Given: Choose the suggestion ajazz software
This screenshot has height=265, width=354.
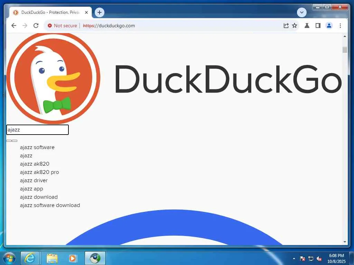Looking at the screenshot, I should pos(37,147).
